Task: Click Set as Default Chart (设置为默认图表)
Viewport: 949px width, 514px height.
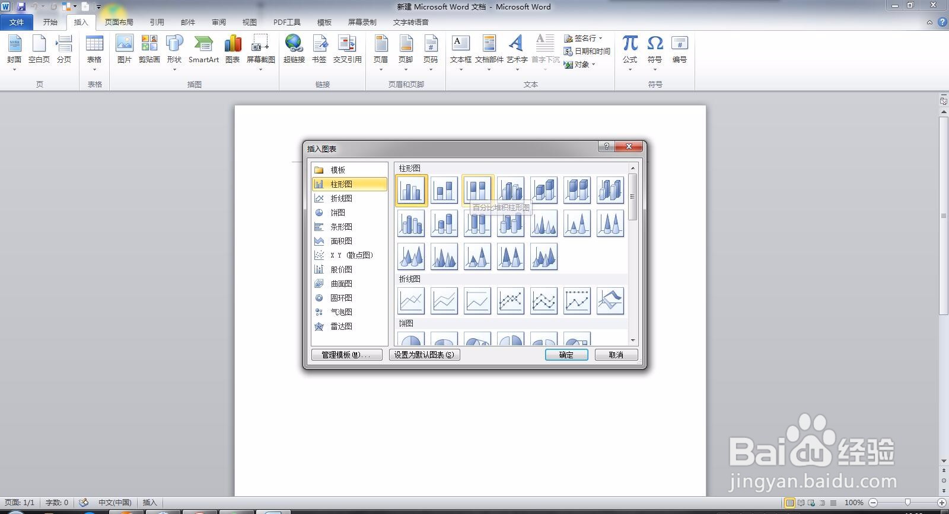Action: pos(425,355)
